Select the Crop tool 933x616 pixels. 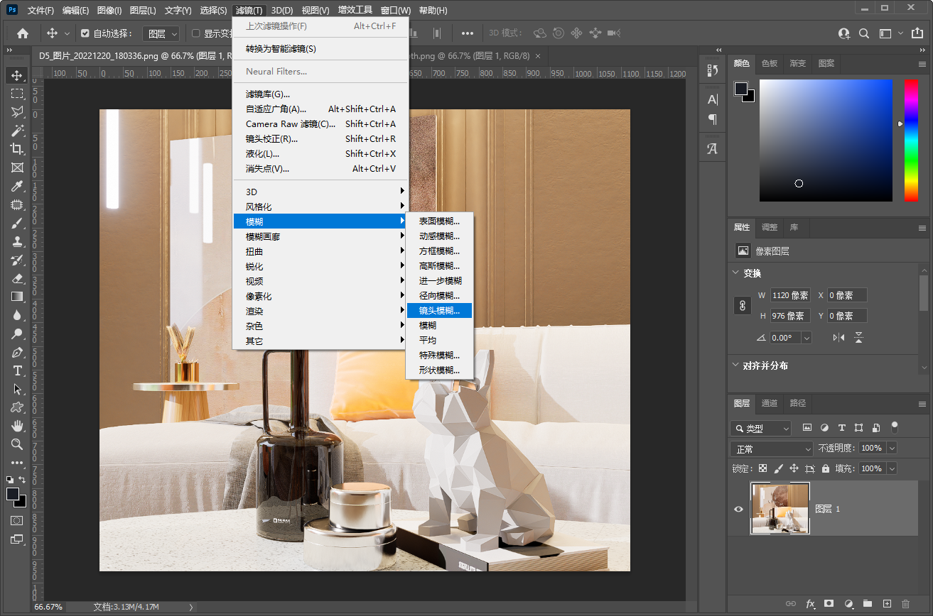point(17,149)
